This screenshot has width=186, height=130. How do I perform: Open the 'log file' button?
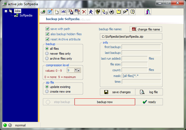click(149, 92)
